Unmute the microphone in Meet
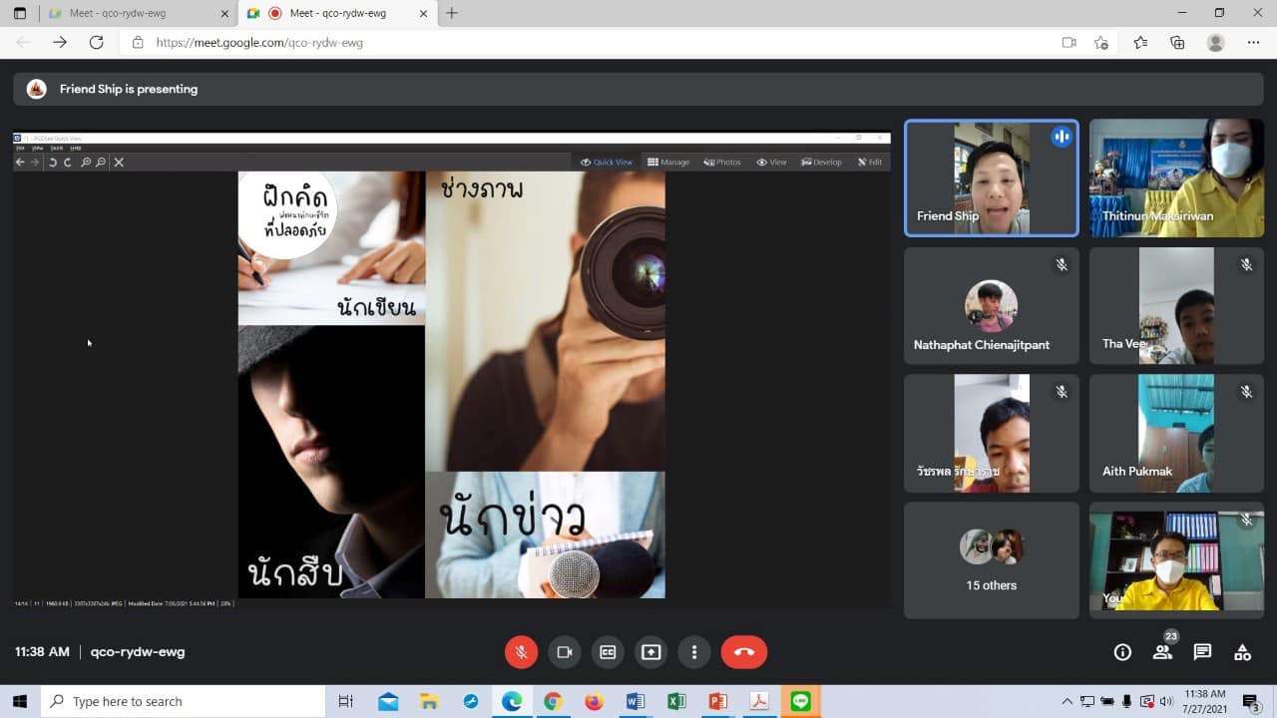This screenshot has width=1277, height=718. pyautogui.click(x=521, y=652)
